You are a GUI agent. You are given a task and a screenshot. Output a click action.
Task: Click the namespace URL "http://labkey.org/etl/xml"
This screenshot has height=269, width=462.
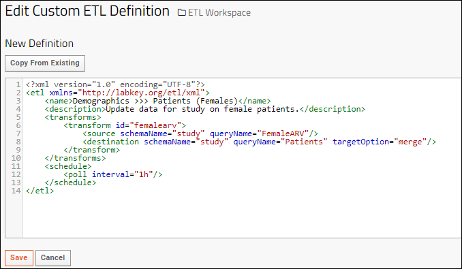[x=141, y=93]
